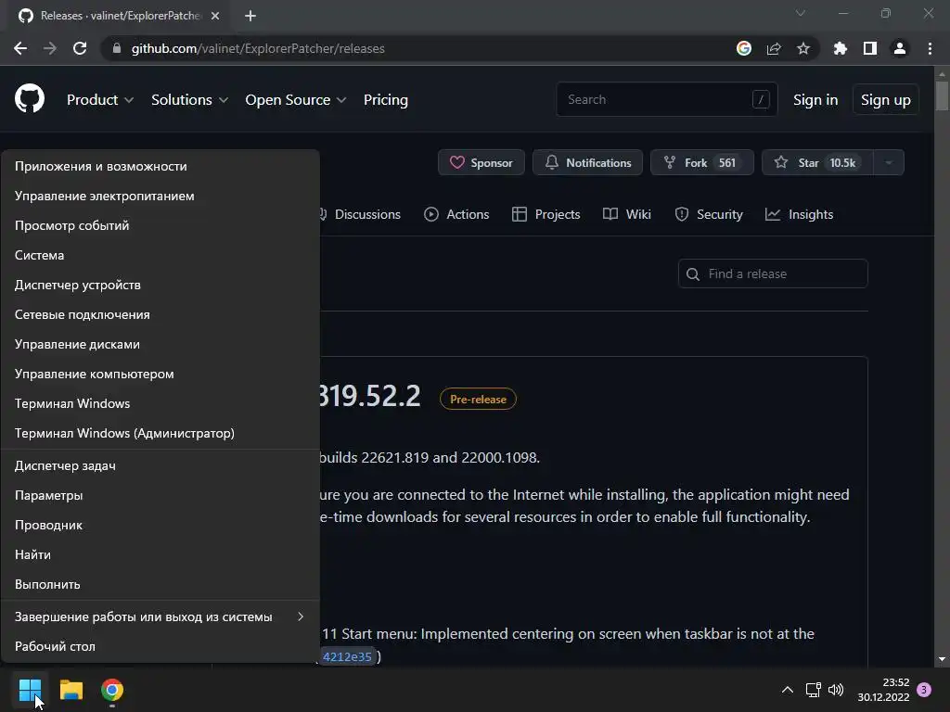The height and width of the screenshot is (712, 950).
Task: Select Рабочий стол menu item
Action: tap(160, 646)
